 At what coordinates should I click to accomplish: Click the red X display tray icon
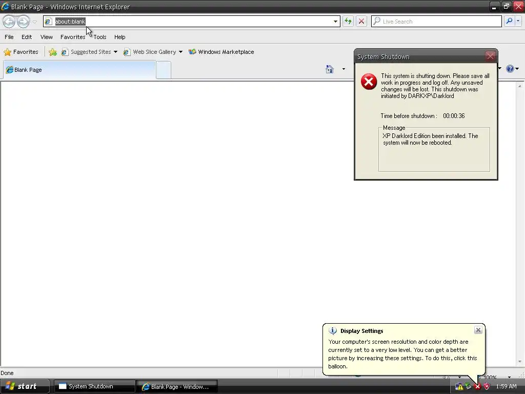click(x=477, y=387)
